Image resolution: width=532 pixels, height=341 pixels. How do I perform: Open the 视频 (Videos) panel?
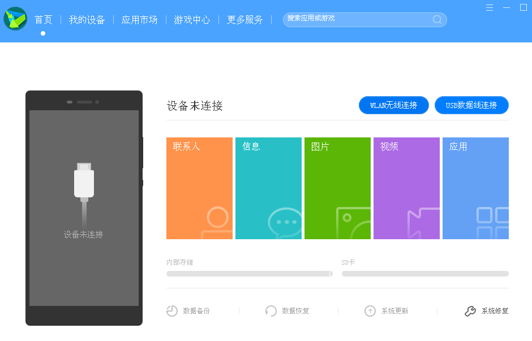pyautogui.click(x=406, y=188)
